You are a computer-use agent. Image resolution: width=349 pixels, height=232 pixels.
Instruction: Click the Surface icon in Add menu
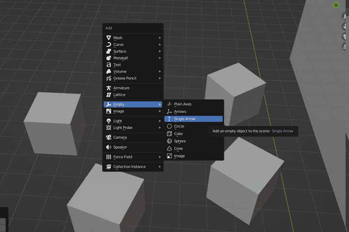tap(109, 51)
